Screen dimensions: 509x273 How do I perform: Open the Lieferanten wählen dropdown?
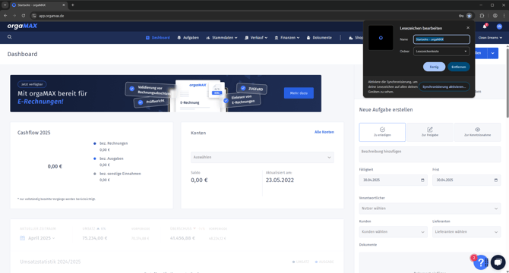tap(466, 232)
